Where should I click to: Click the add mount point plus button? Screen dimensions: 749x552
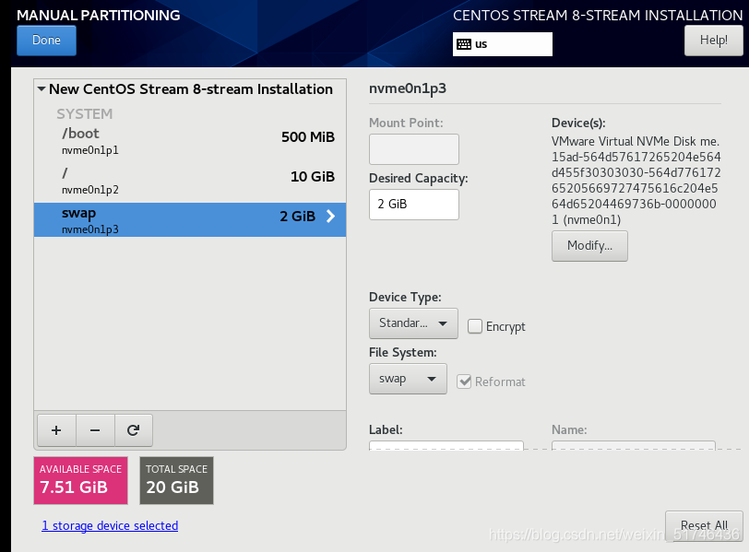coord(56,430)
